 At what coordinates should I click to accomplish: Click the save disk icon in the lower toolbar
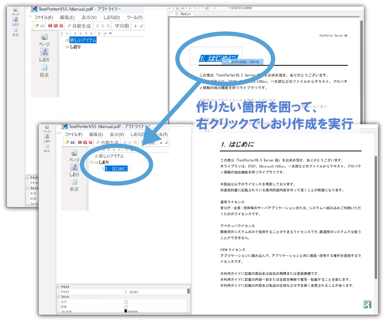(73, 142)
